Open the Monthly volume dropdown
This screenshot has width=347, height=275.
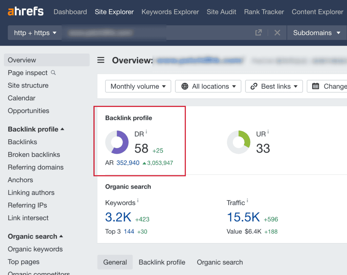pos(138,86)
